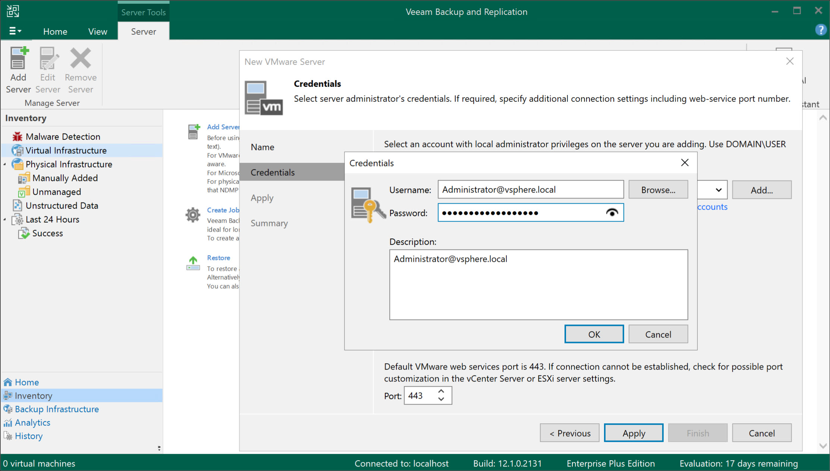The width and height of the screenshot is (830, 471).
Task: Decrease port number with down arrow
Action: pos(441,399)
